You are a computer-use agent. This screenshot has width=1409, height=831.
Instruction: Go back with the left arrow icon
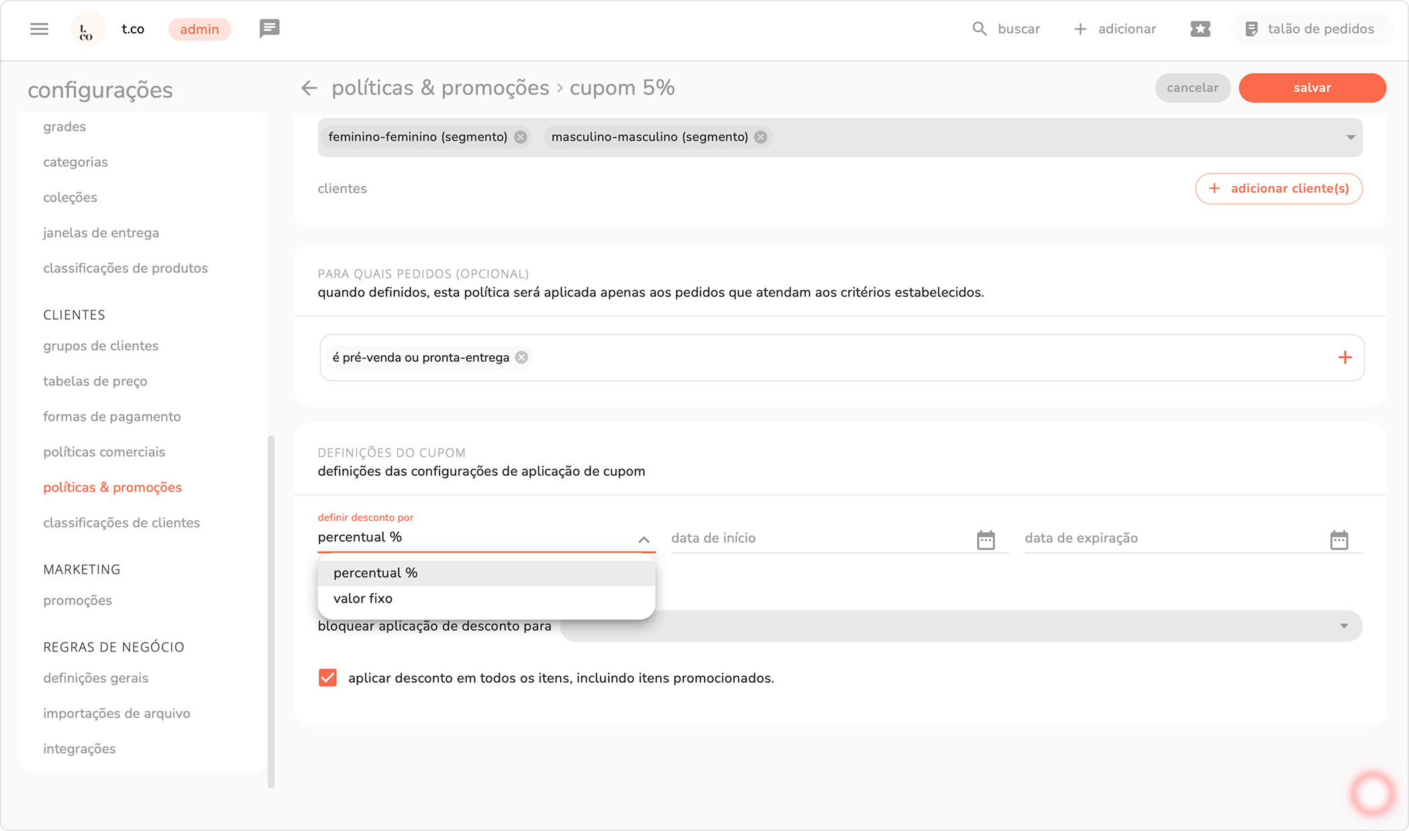[x=309, y=88]
